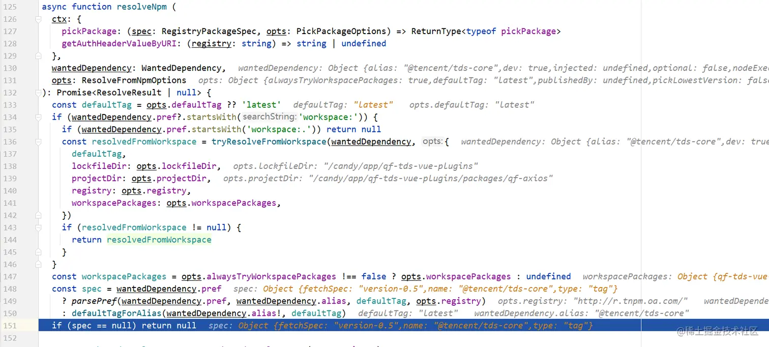Image resolution: width=769 pixels, height=347 pixels.
Task: Click tryResolveFromWorkspace function call
Action: coord(269,141)
